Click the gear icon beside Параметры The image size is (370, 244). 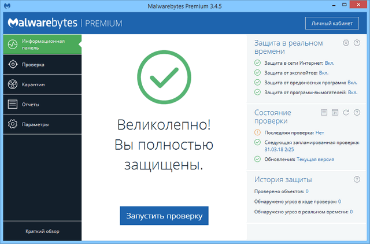click(x=13, y=124)
